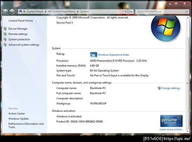192x142 pixels.
Task: Open Windows Update link
Action: [x=19, y=119]
